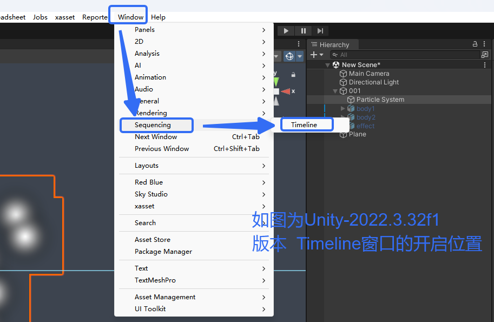Viewport: 494px width, 322px height.
Task: Open the AI submenu
Action: point(194,65)
